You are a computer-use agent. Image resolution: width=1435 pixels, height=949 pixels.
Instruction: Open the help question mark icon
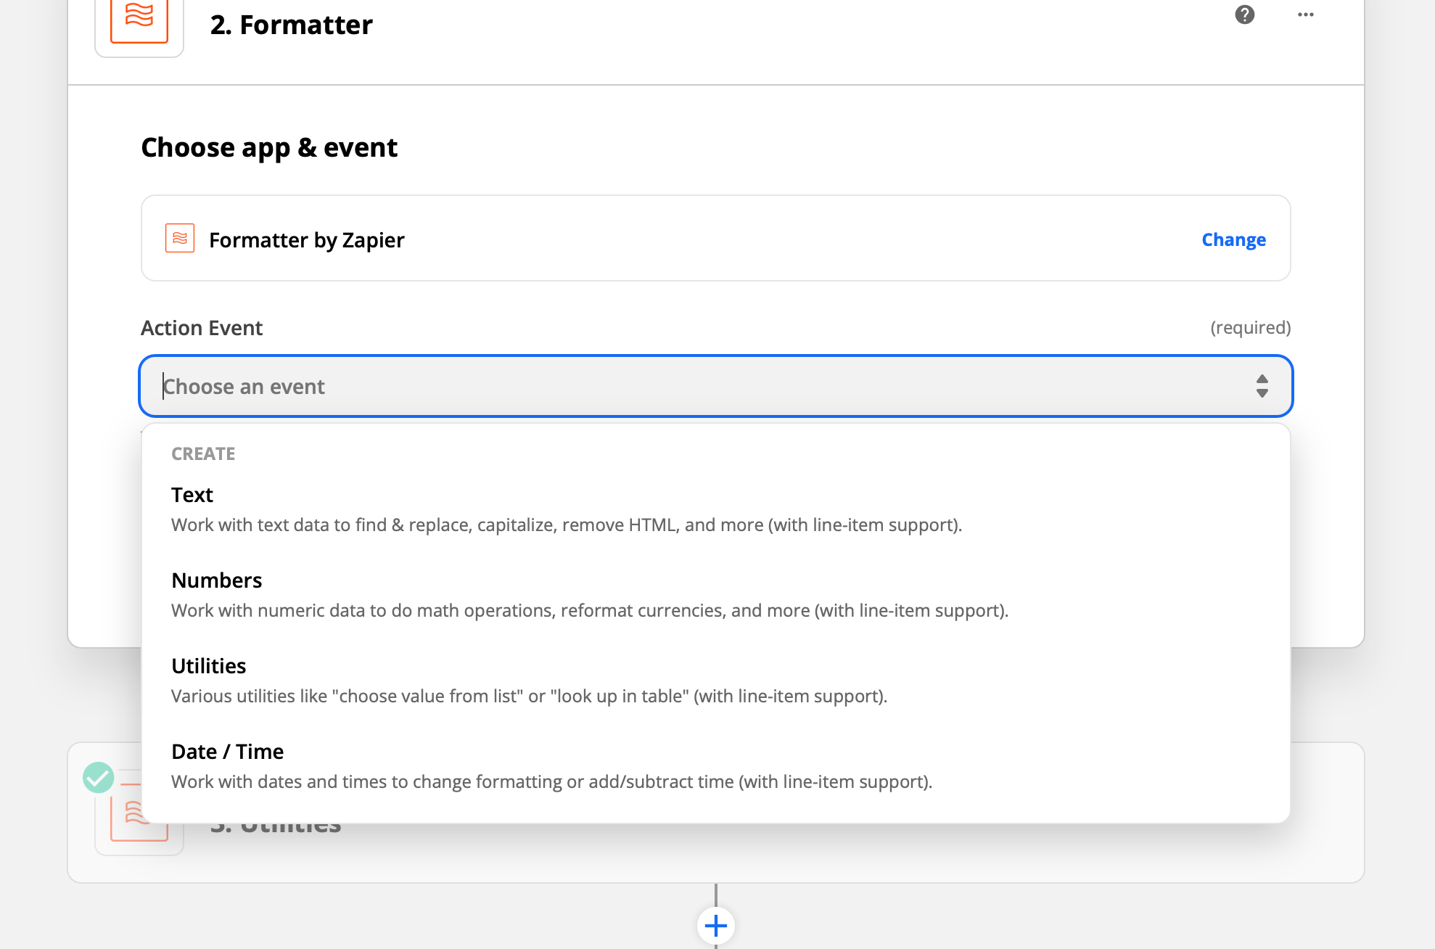click(x=1245, y=15)
